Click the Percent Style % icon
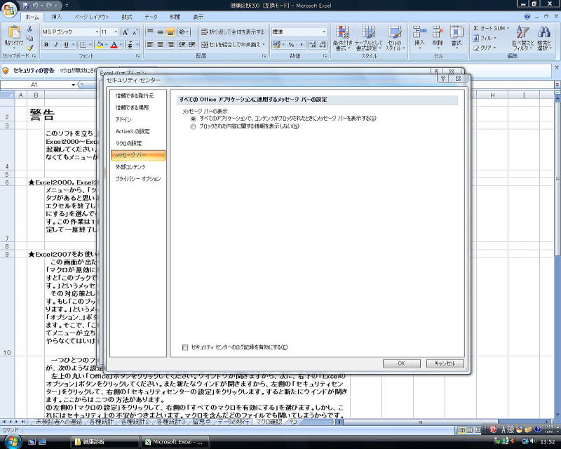Viewport: 561px width, 449px height. 291,45
